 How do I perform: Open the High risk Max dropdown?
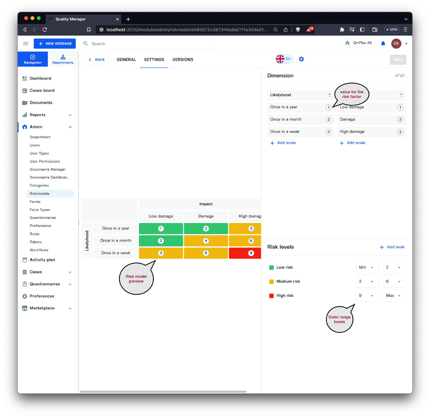coord(394,296)
